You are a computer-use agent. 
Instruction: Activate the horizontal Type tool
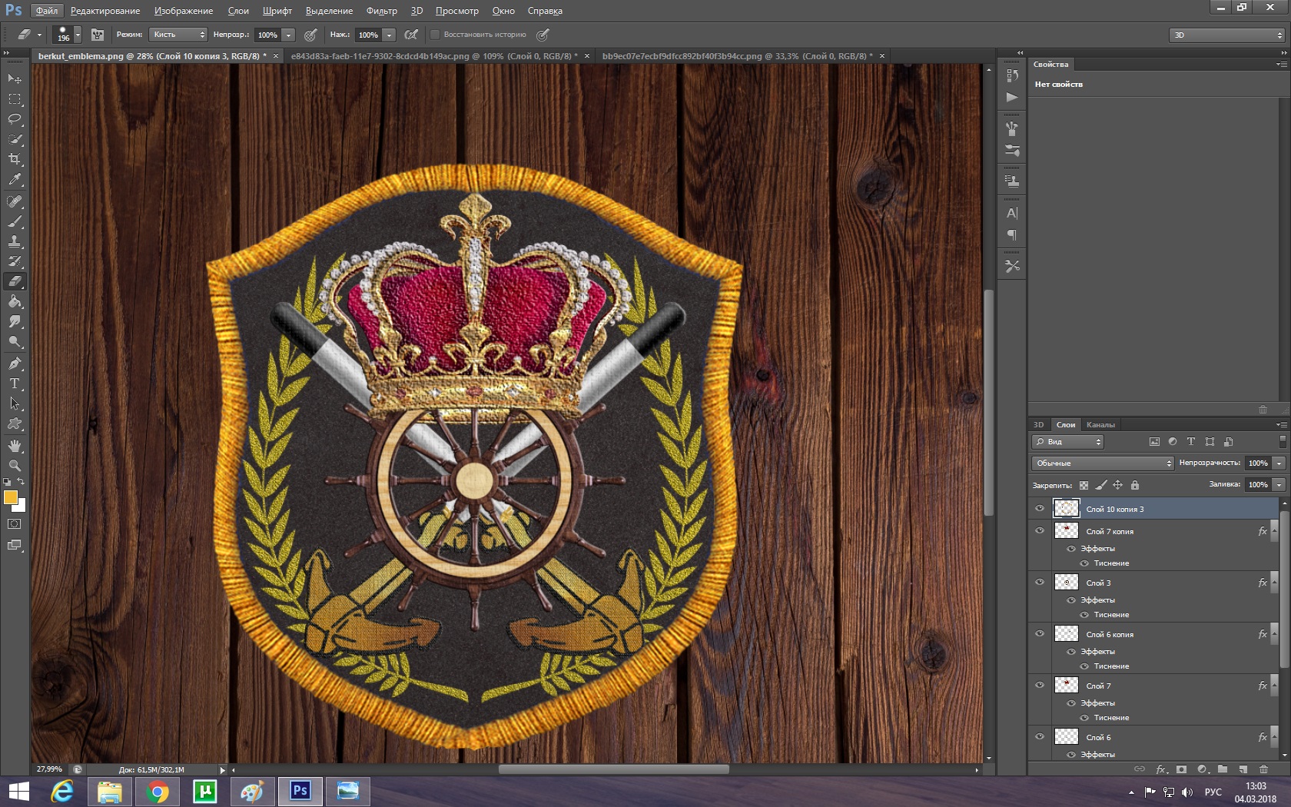click(15, 384)
